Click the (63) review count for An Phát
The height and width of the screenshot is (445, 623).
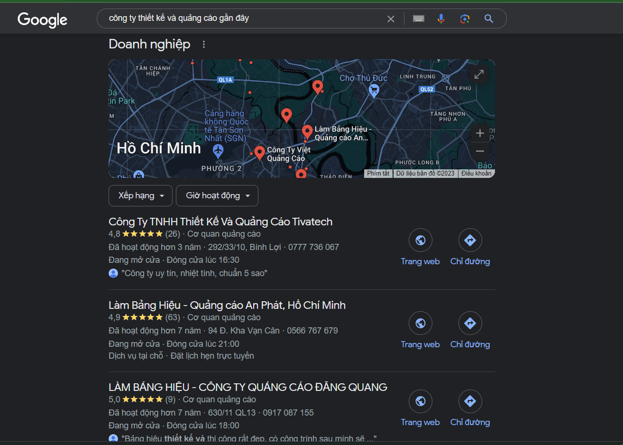[173, 317]
